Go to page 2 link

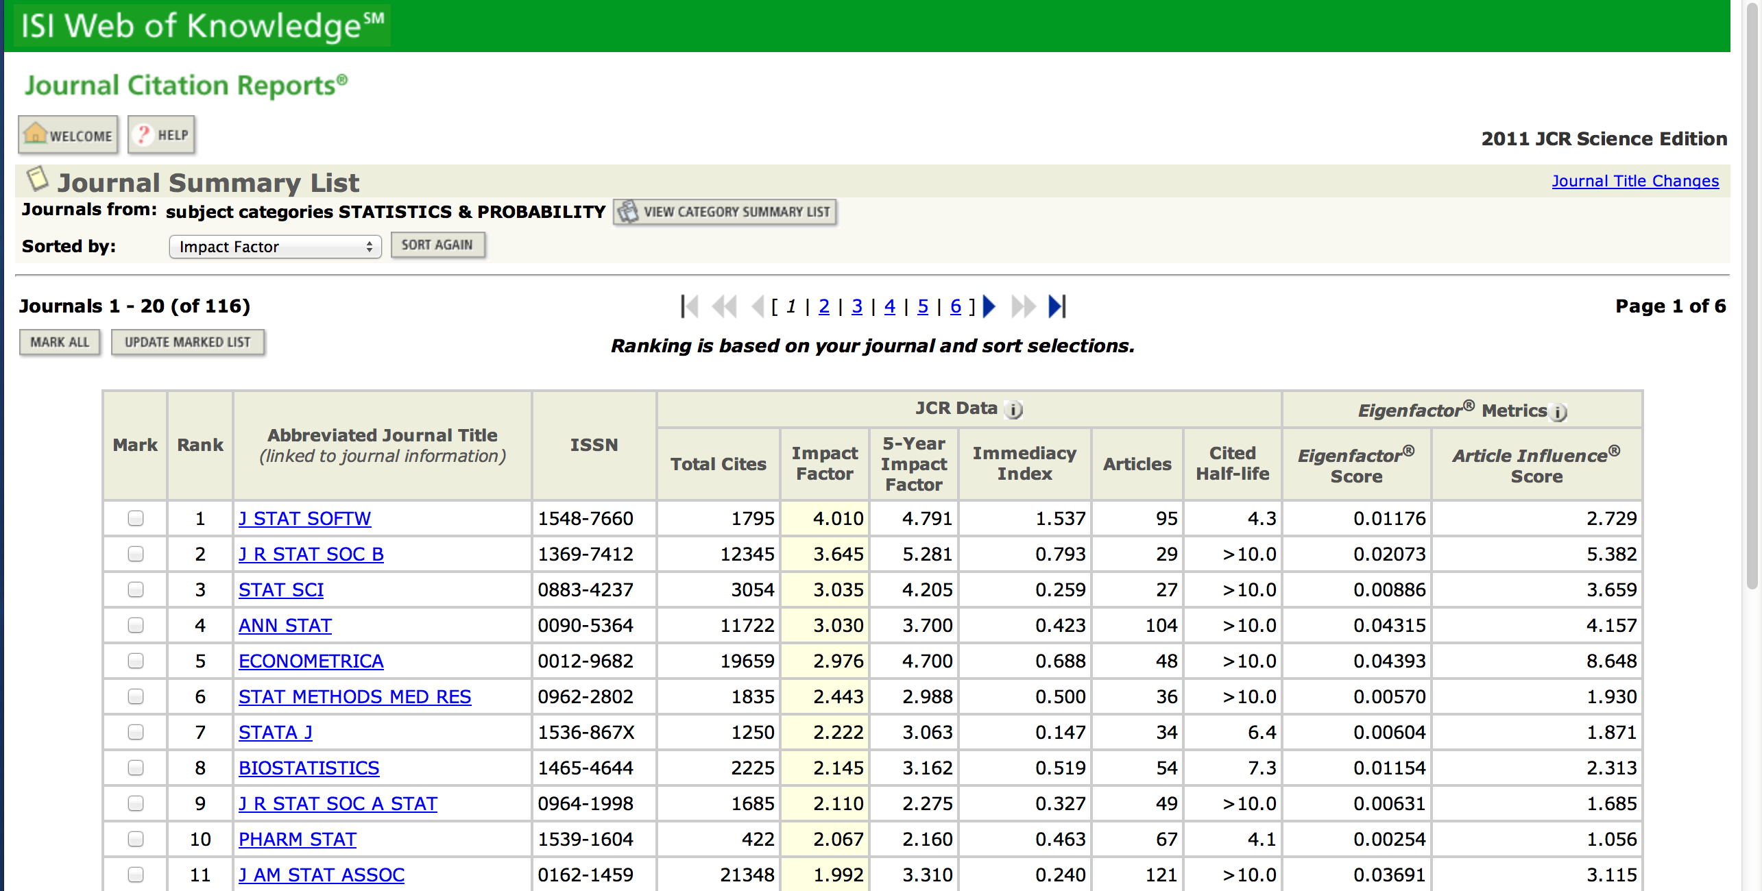pos(824,306)
